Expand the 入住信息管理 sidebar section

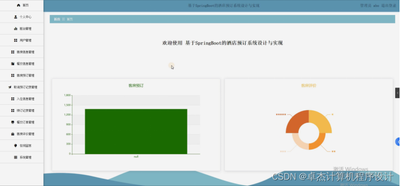(x=22, y=99)
